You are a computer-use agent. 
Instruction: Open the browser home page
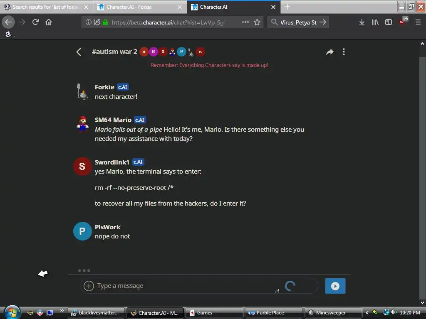pyautogui.click(x=49, y=22)
